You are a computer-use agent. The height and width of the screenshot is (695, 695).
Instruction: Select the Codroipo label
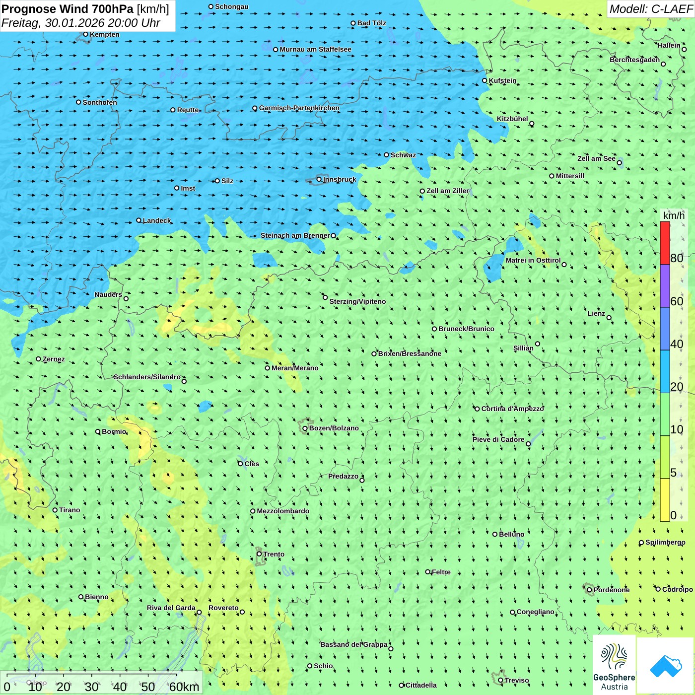tap(678, 589)
